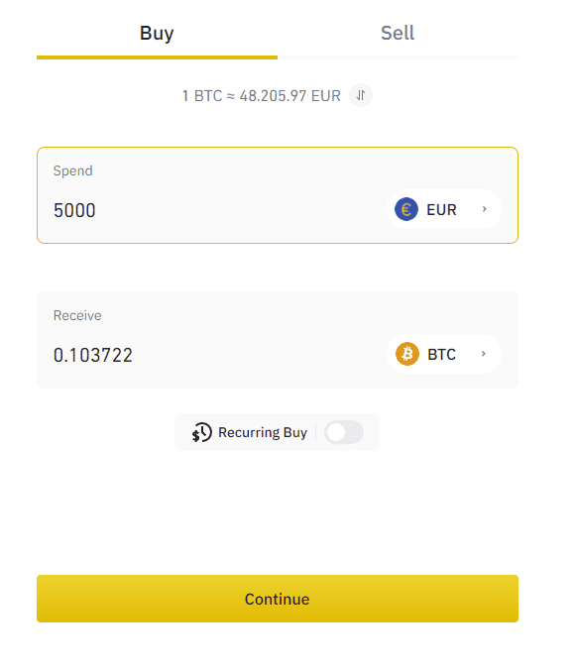
Task: Open the EUR currency selector
Action: pos(444,209)
